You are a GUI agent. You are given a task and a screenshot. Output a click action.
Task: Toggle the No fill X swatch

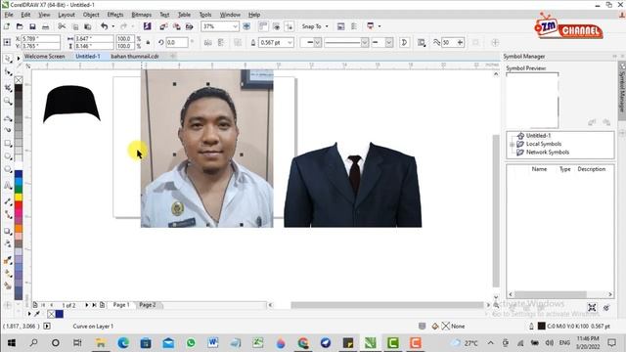(x=19, y=80)
